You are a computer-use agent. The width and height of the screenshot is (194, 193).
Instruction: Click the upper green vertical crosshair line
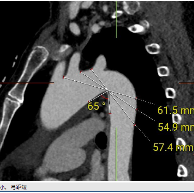pos(116,19)
